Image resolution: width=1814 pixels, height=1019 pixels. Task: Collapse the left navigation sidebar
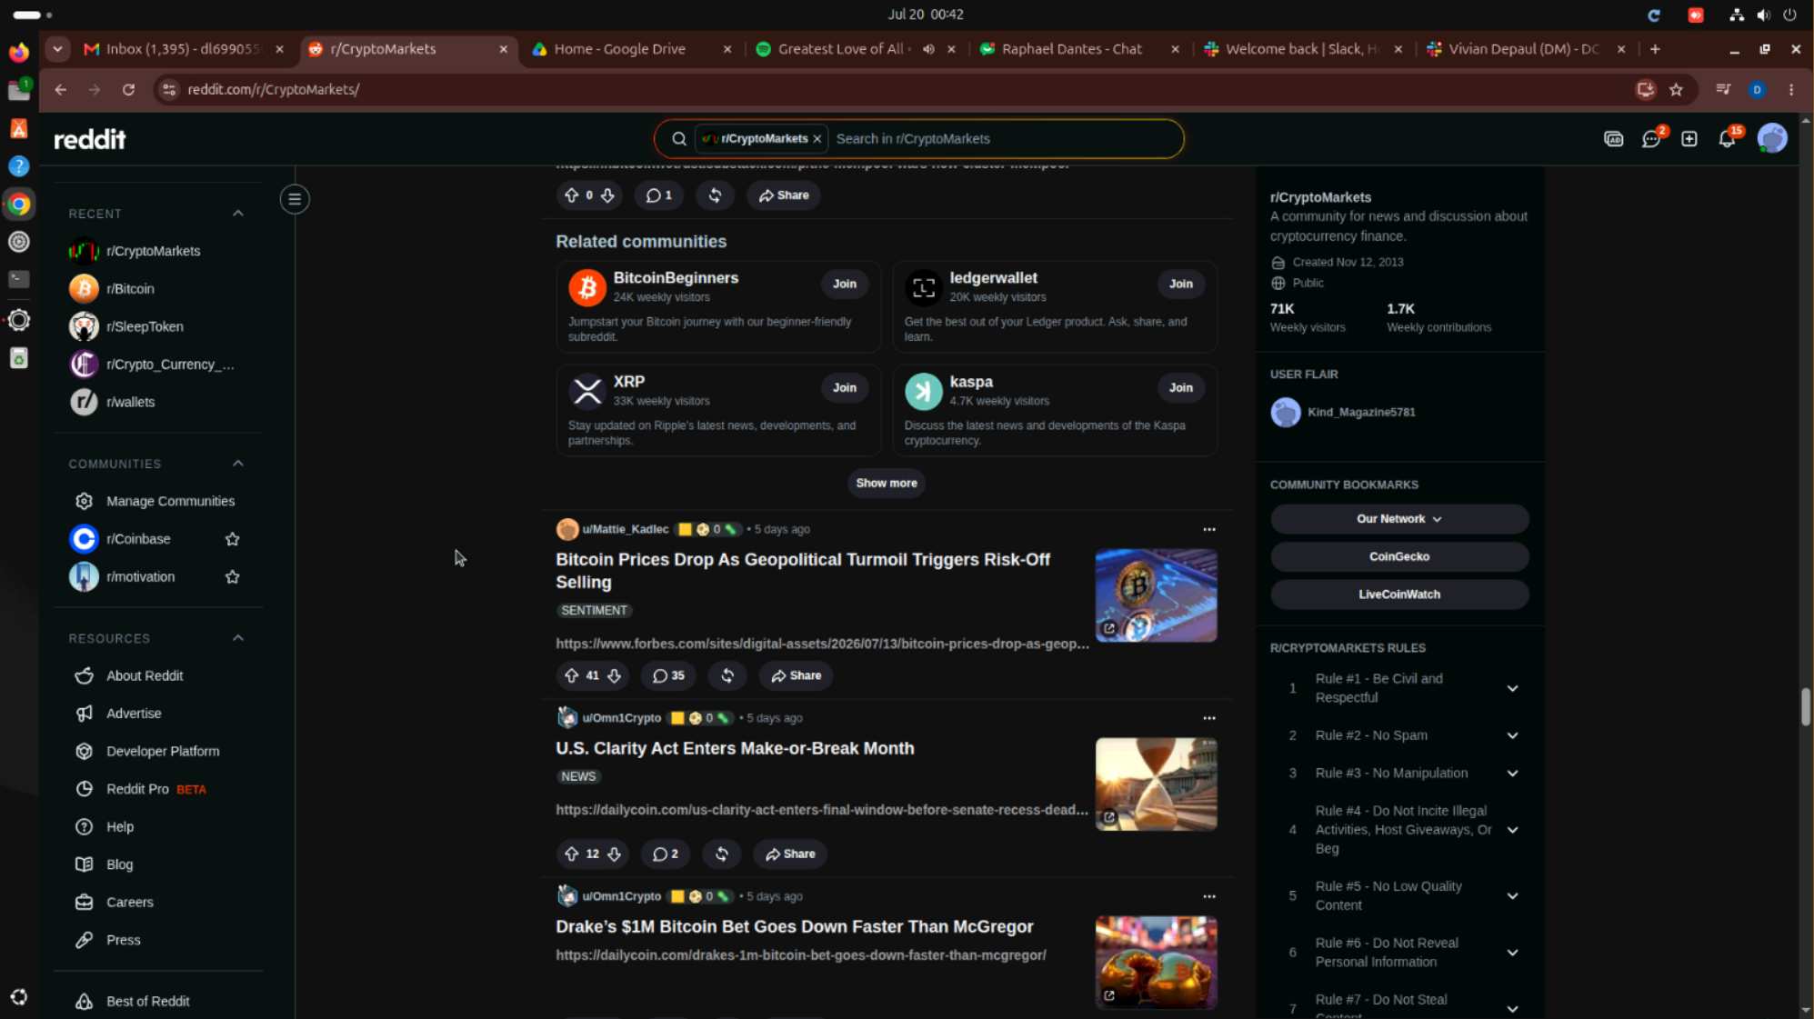(x=295, y=199)
